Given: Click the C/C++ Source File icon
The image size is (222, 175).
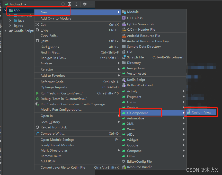Looking at the screenshot, I should pyautogui.click(x=124, y=24).
